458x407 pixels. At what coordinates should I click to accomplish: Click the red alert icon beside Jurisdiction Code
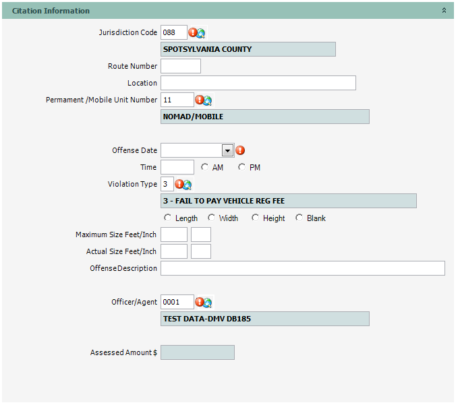(193, 32)
